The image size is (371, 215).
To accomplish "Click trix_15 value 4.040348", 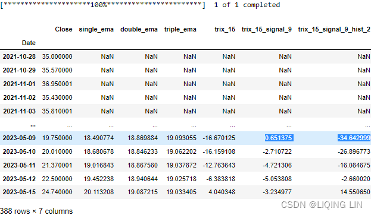I will point(222,192).
